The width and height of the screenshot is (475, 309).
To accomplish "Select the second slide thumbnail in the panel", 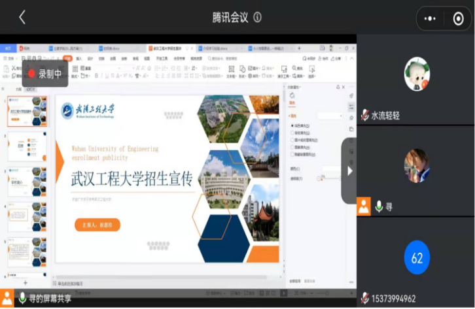I will click(x=29, y=147).
